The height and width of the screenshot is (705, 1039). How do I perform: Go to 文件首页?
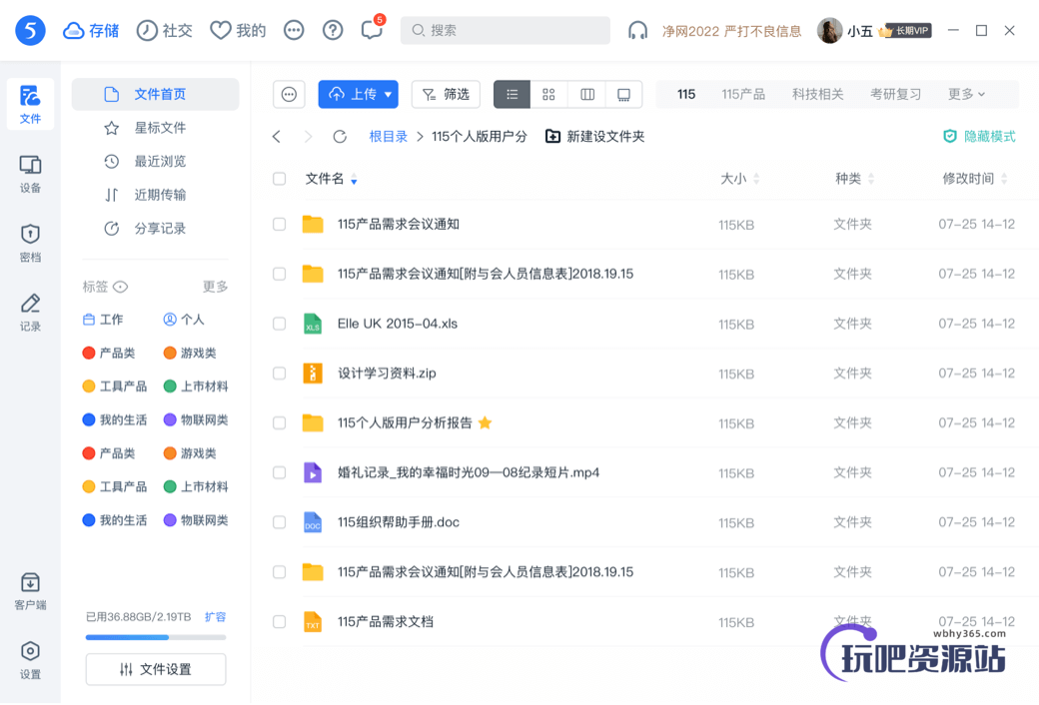[x=155, y=94]
